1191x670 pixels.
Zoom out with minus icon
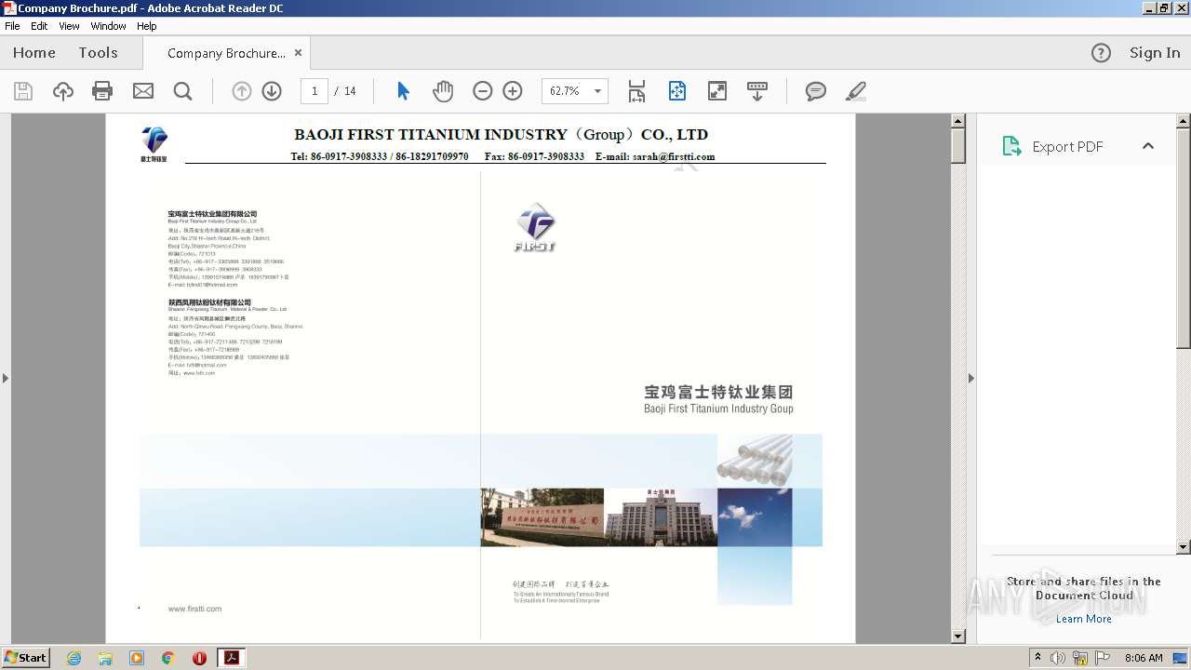pyautogui.click(x=482, y=91)
